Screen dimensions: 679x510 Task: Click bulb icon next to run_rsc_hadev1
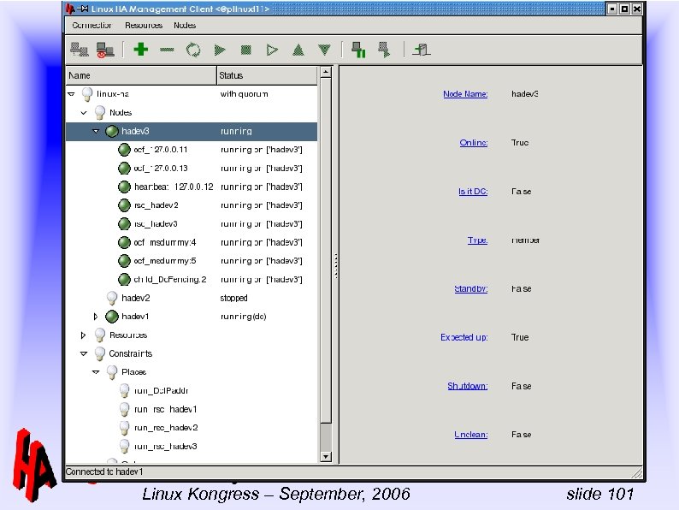(124, 410)
